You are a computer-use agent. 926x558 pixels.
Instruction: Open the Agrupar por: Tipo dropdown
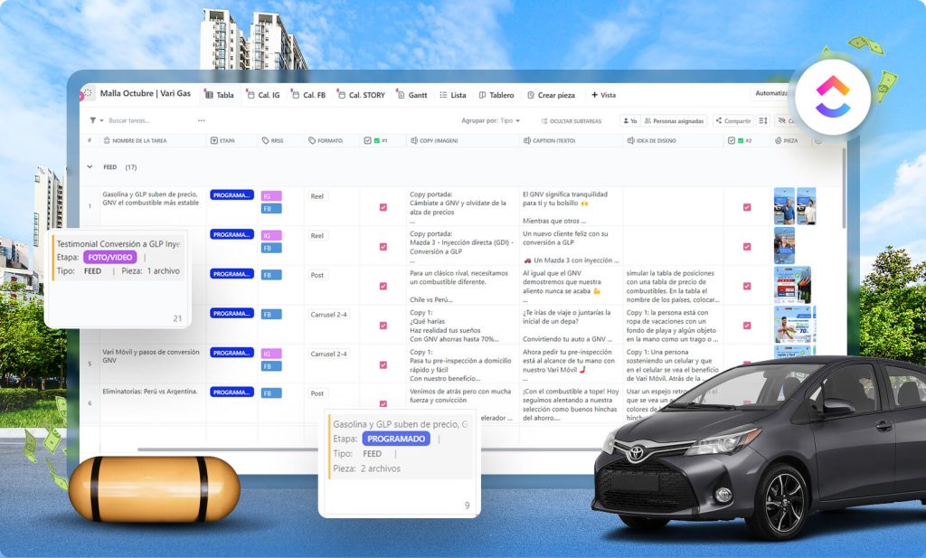coord(490,120)
